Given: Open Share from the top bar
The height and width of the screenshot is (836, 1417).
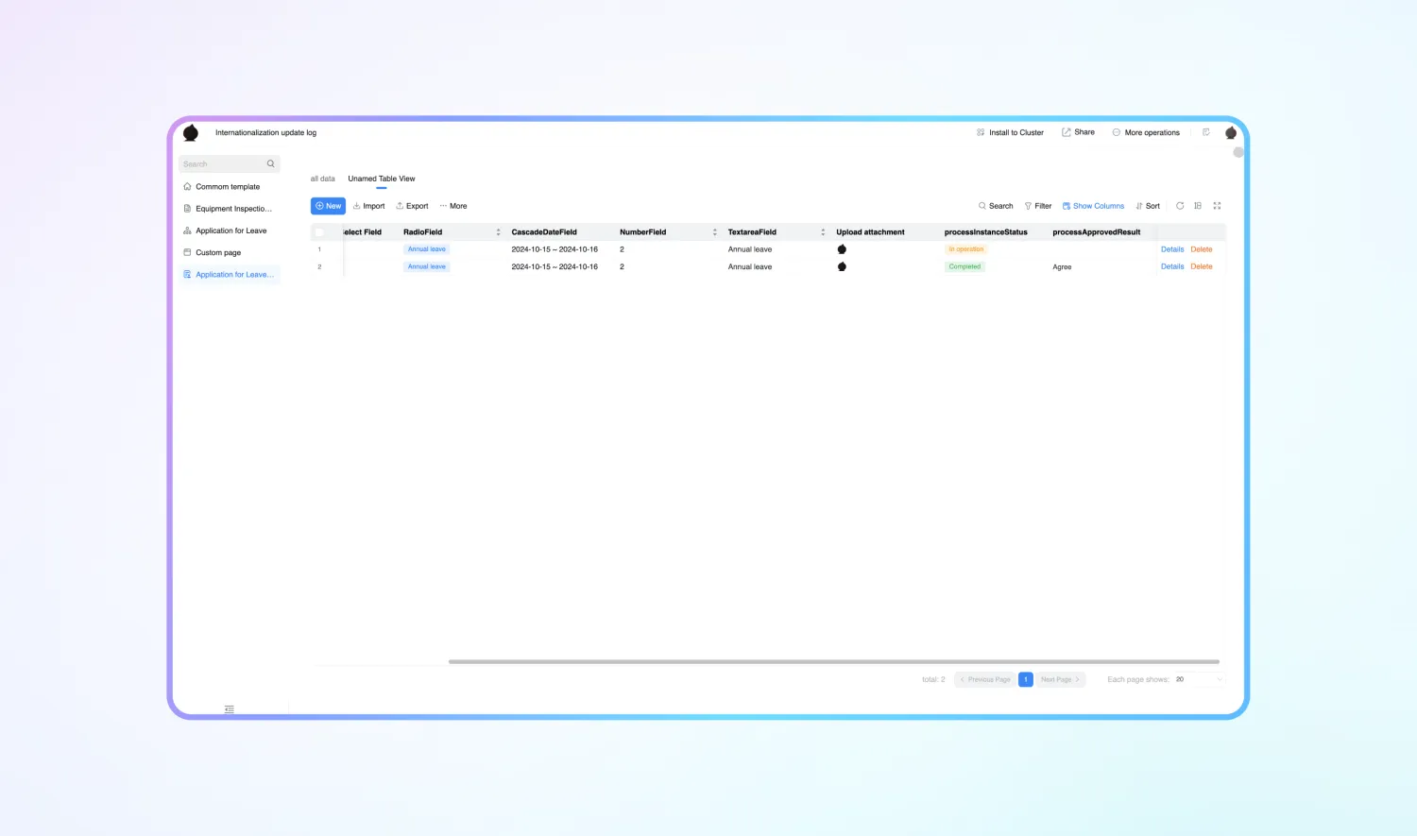Looking at the screenshot, I should tap(1078, 132).
